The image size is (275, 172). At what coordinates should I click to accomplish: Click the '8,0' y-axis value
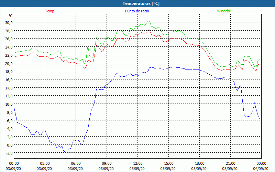[10, 112]
